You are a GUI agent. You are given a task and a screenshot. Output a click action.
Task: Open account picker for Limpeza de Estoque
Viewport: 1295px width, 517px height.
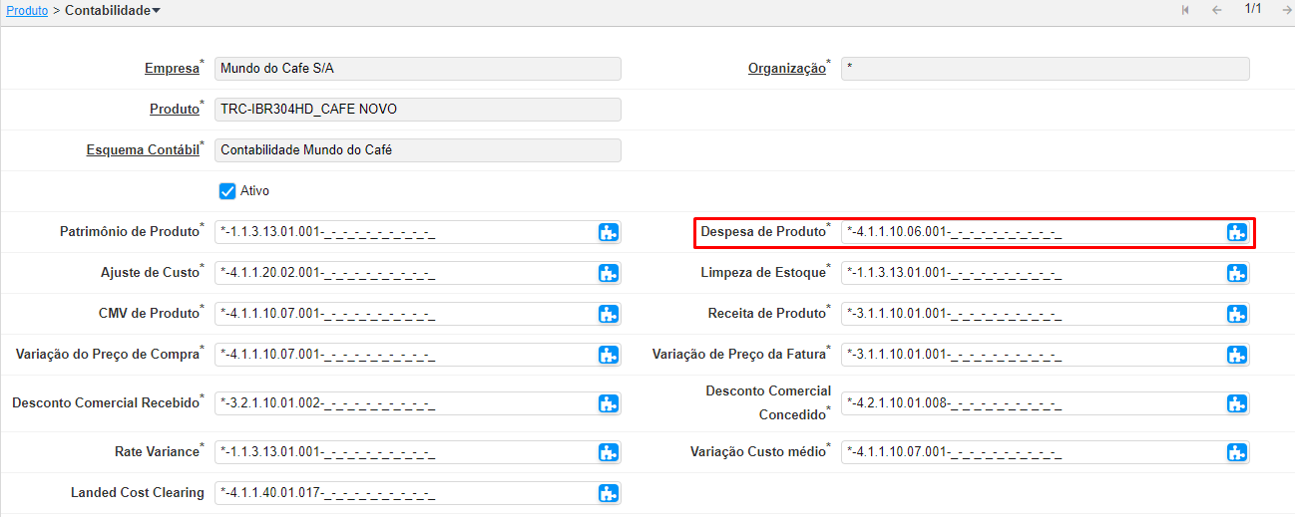pos(1236,273)
